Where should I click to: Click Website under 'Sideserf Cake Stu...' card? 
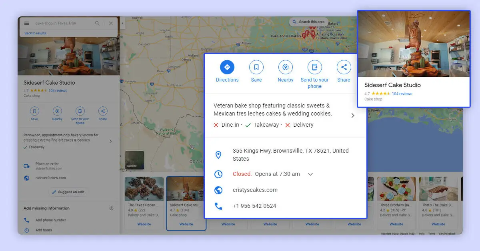pyautogui.click(x=186, y=224)
